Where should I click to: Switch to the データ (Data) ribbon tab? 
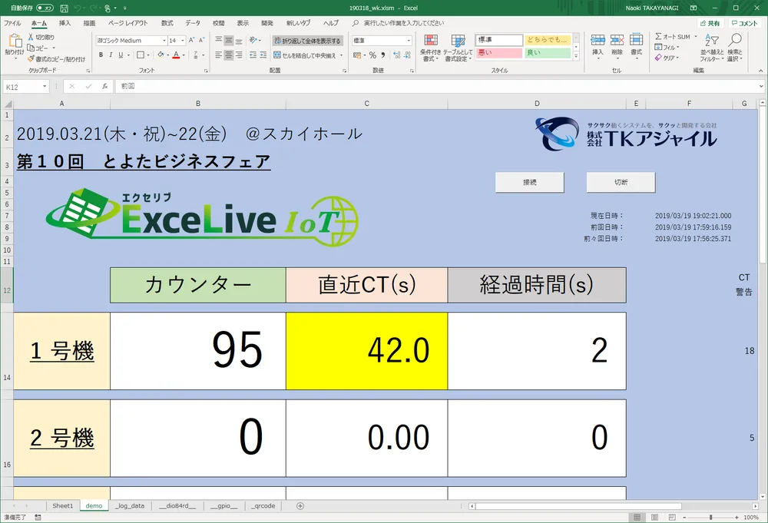193,23
